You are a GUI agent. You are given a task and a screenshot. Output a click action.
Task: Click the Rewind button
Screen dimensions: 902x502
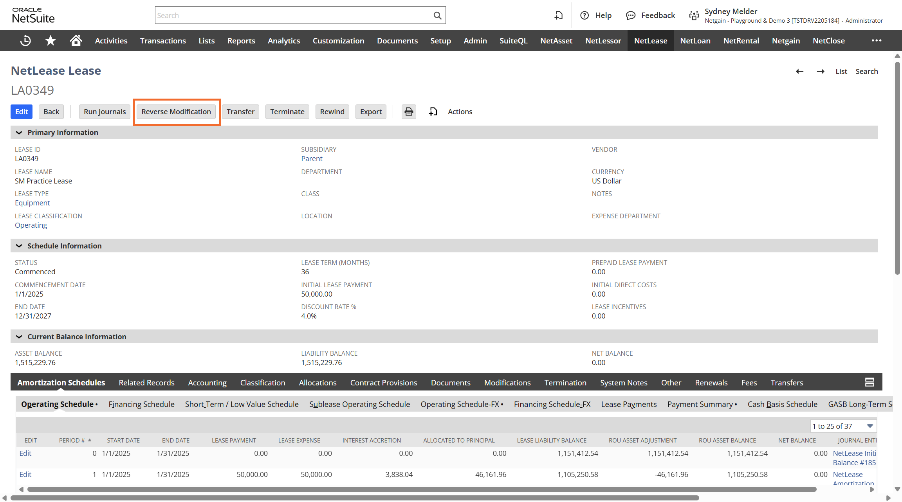click(x=332, y=112)
